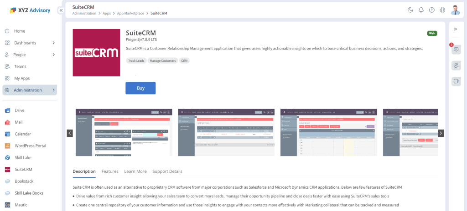
Task: Open My Apps in sidebar
Action: point(22,79)
